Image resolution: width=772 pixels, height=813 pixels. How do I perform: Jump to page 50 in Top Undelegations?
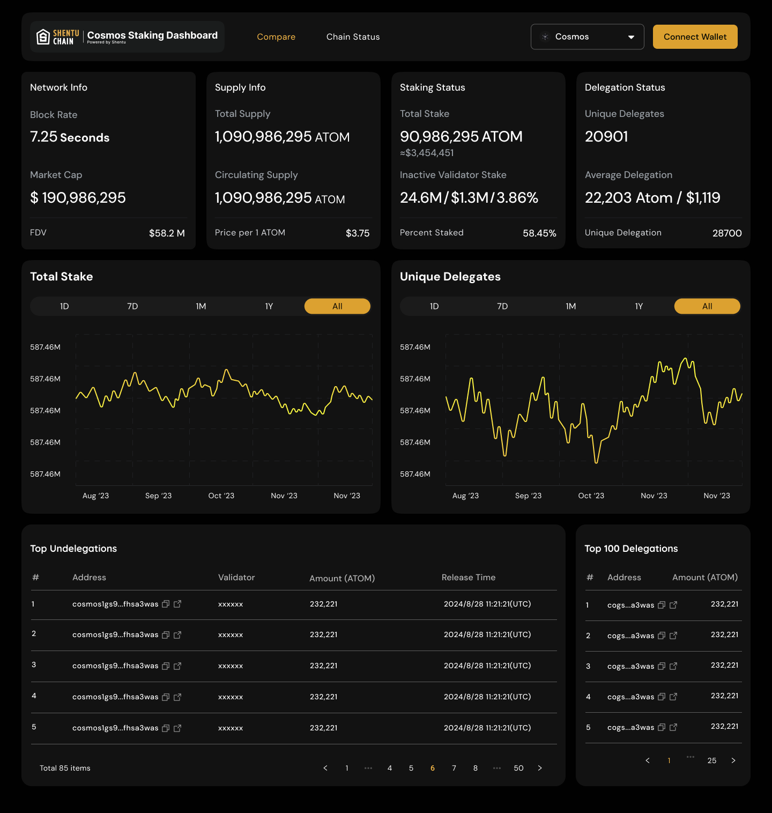tap(518, 768)
